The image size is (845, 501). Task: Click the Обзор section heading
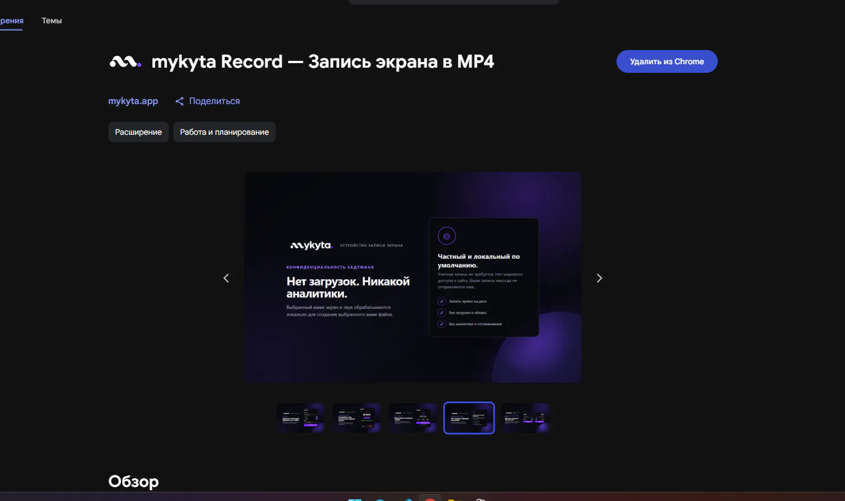134,482
